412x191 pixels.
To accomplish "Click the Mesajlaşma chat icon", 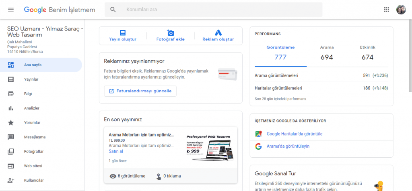I will coord(11,137).
